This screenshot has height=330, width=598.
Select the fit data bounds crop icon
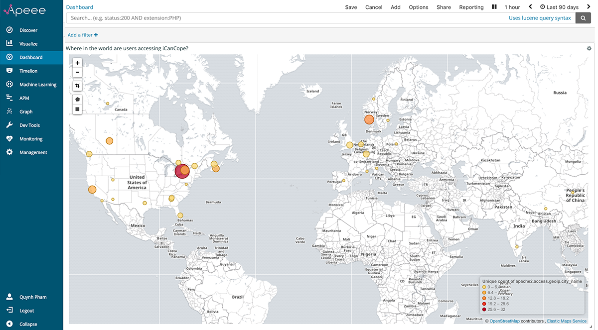tap(77, 86)
